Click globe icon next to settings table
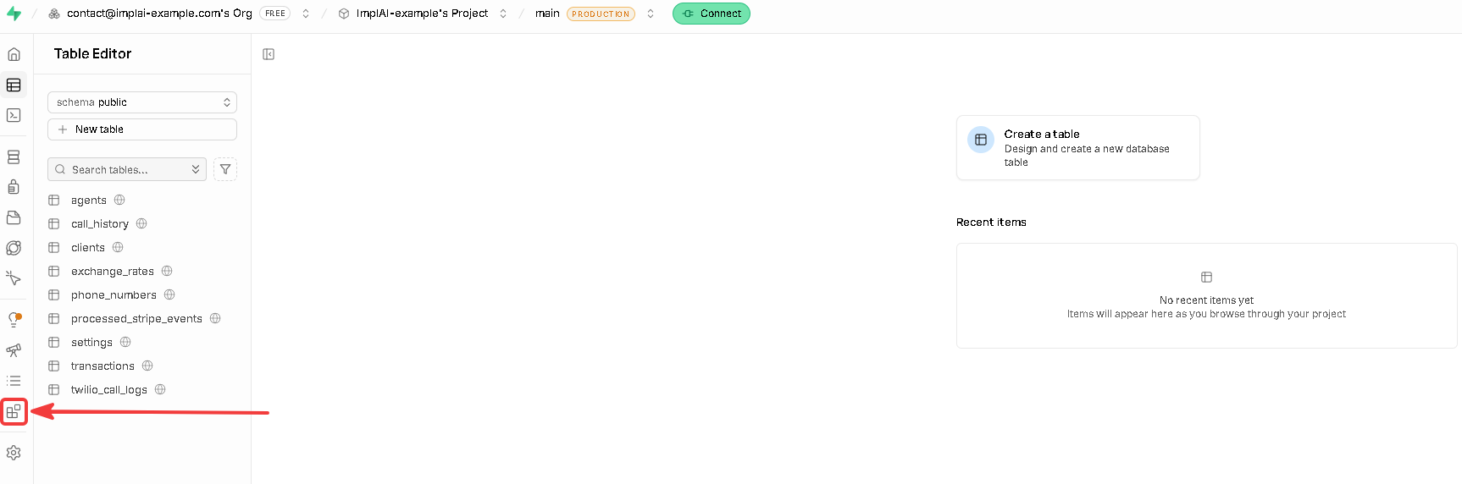This screenshot has height=484, width=1462. (x=125, y=342)
